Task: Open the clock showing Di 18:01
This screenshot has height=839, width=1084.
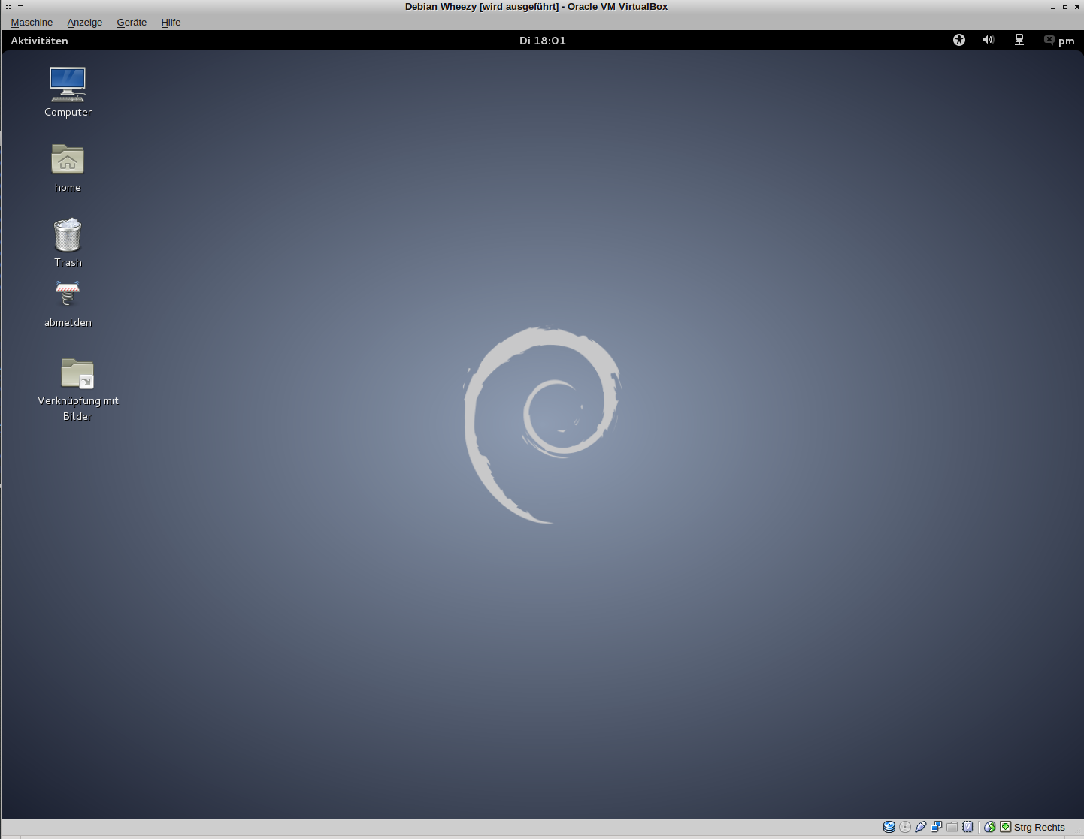Action: pos(542,41)
